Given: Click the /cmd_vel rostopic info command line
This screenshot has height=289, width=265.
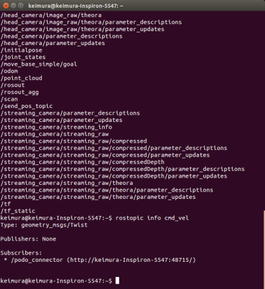Looking at the screenshot, I should tap(95, 218).
